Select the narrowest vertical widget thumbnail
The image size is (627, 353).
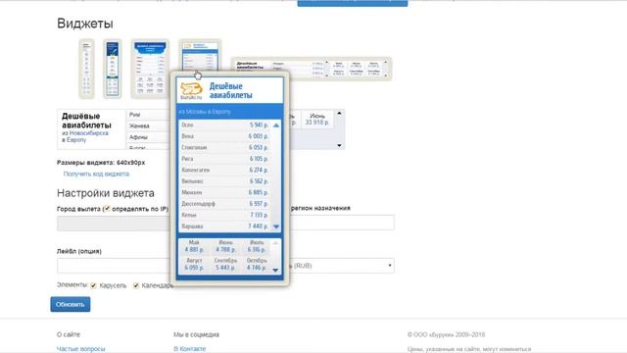coord(86,69)
